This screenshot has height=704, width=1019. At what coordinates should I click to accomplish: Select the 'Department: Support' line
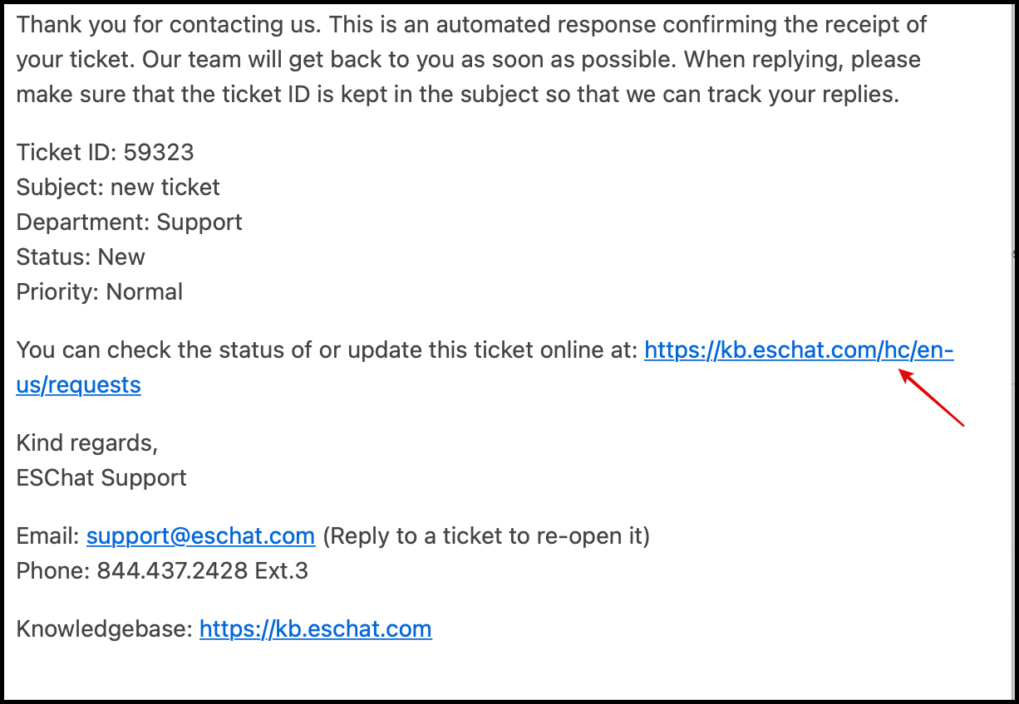129,222
